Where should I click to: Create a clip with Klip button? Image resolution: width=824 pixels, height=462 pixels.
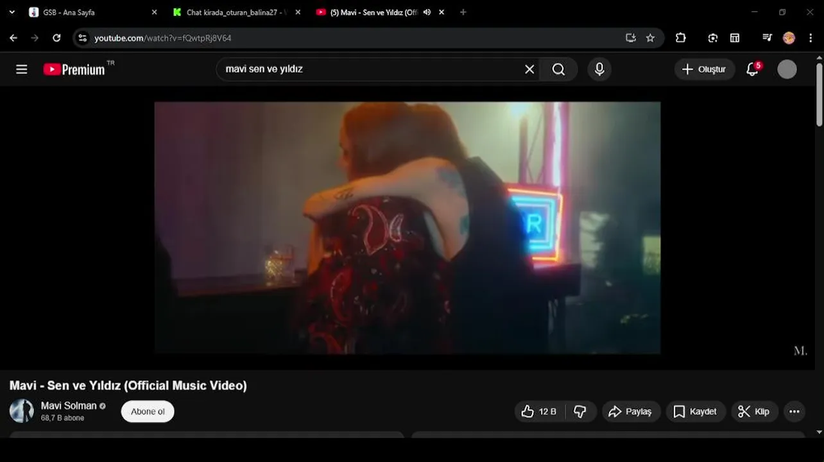pyautogui.click(x=755, y=411)
